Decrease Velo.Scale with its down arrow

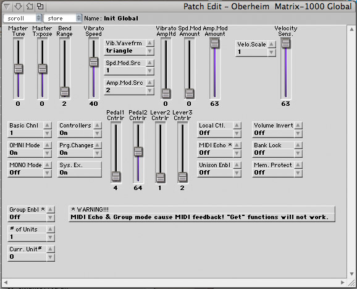271,52
